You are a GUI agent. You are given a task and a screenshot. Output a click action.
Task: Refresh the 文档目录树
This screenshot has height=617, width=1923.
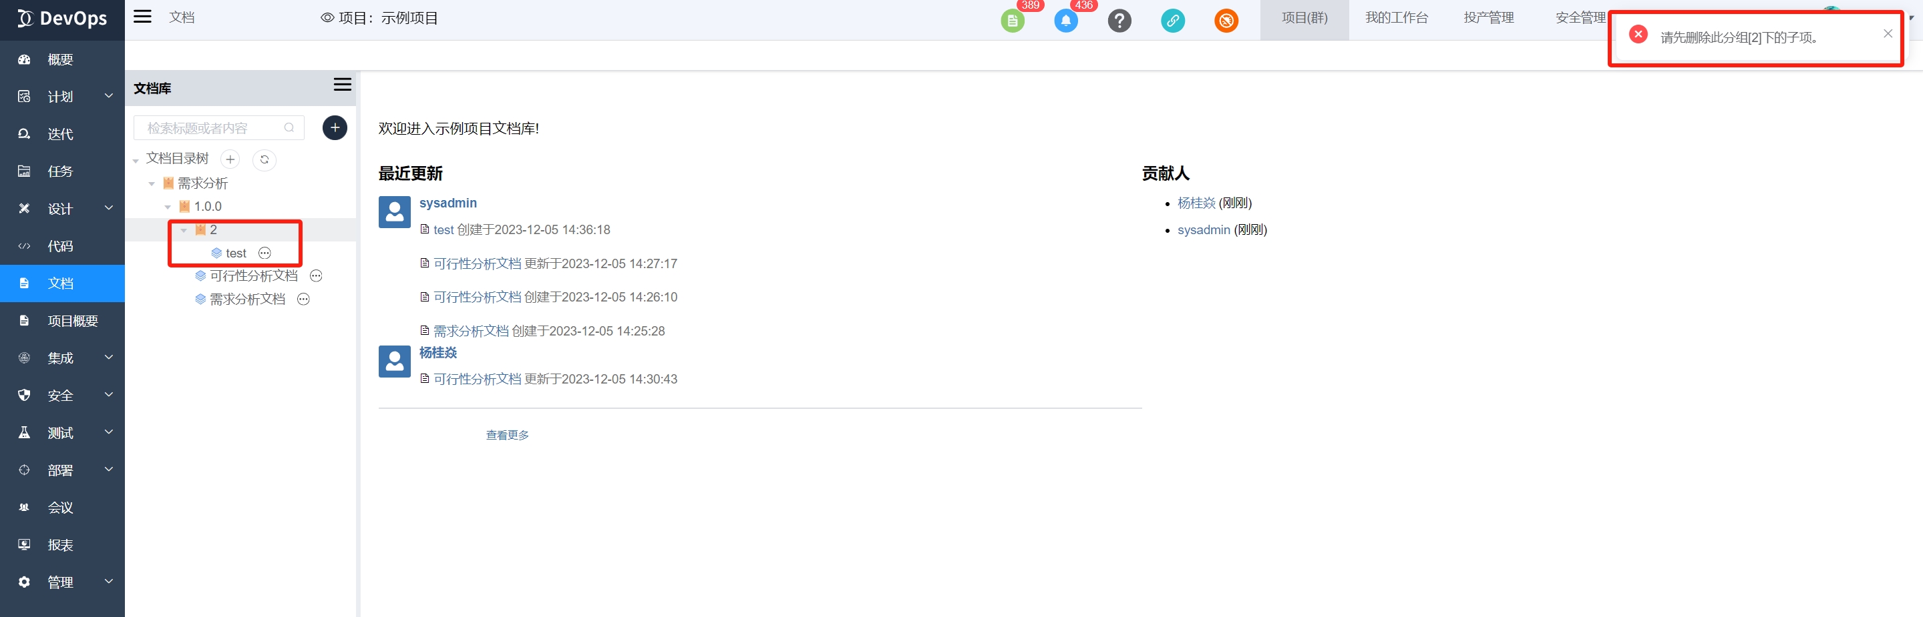[x=265, y=159]
